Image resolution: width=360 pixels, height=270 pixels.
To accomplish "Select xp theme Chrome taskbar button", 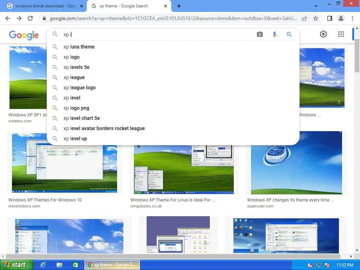I will pos(112,265).
